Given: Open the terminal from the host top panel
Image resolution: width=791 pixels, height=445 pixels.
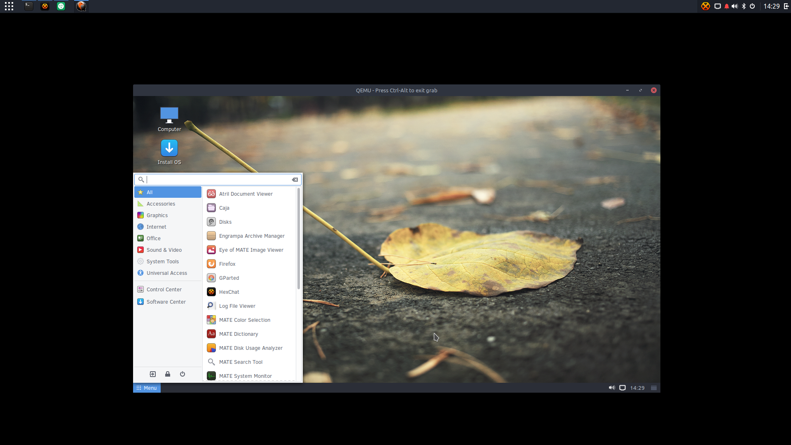Looking at the screenshot, I should (x=28, y=6).
